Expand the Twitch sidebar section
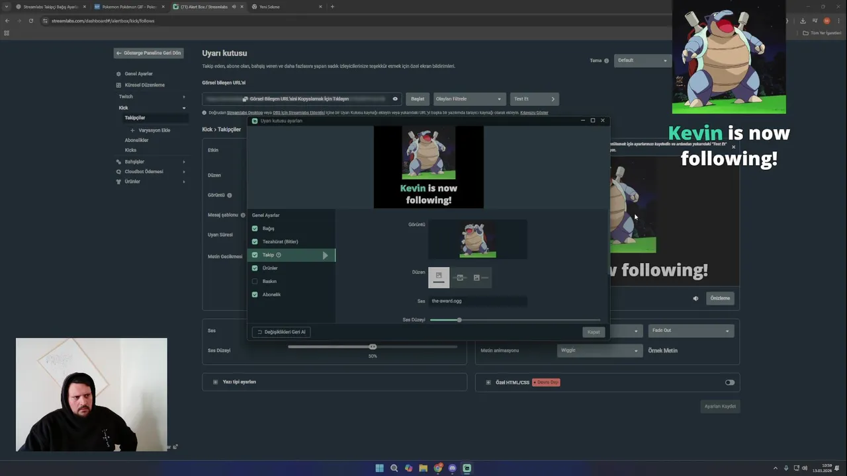The width and height of the screenshot is (847, 476). (184, 97)
